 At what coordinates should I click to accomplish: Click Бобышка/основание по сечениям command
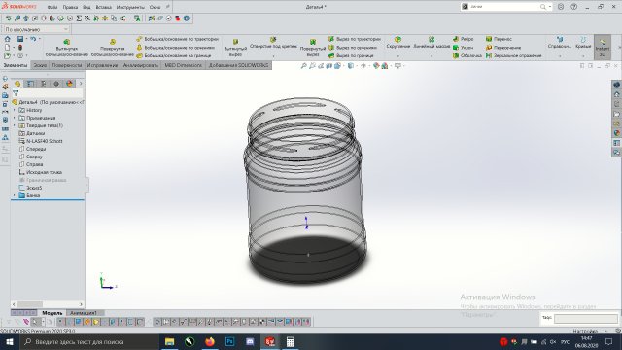(175, 48)
